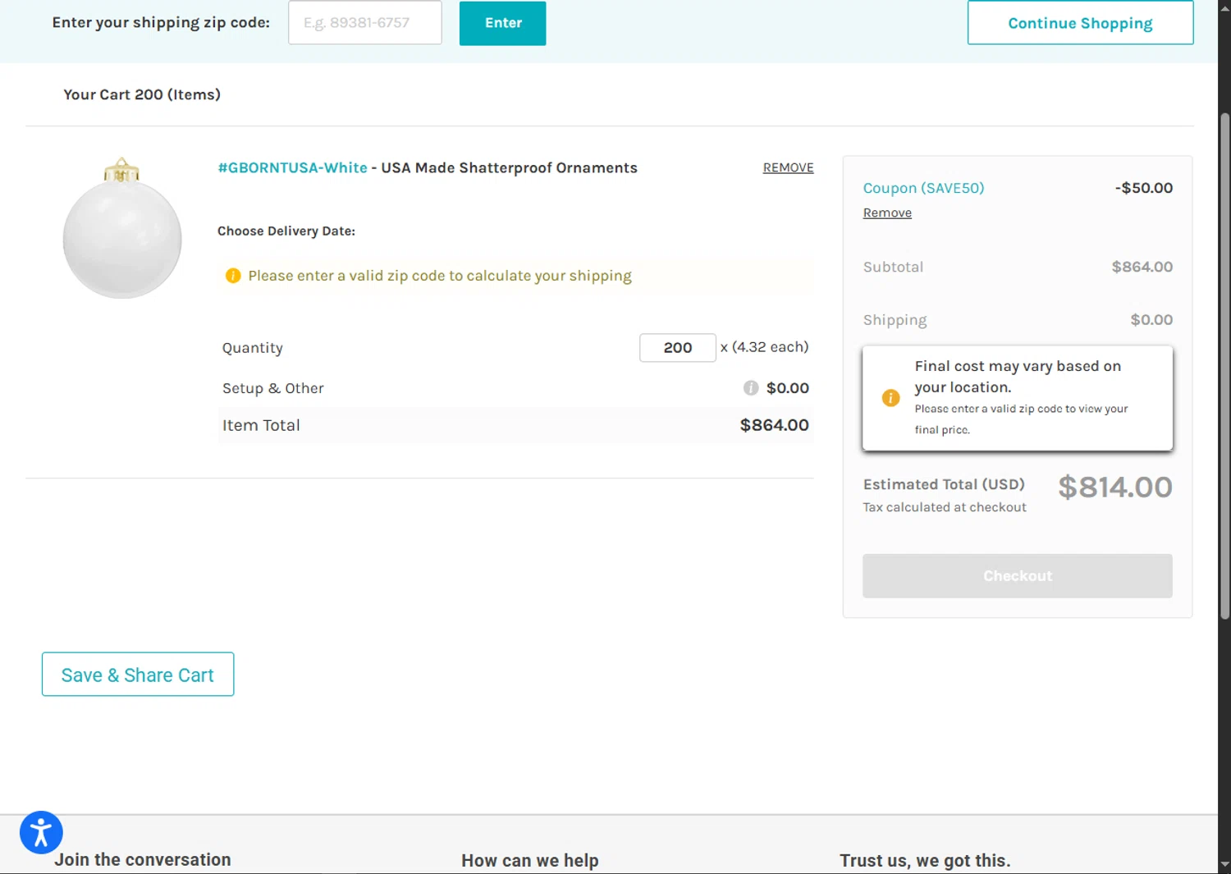The width and height of the screenshot is (1231, 874).
Task: Focus the shipping zip code field
Action: (364, 23)
